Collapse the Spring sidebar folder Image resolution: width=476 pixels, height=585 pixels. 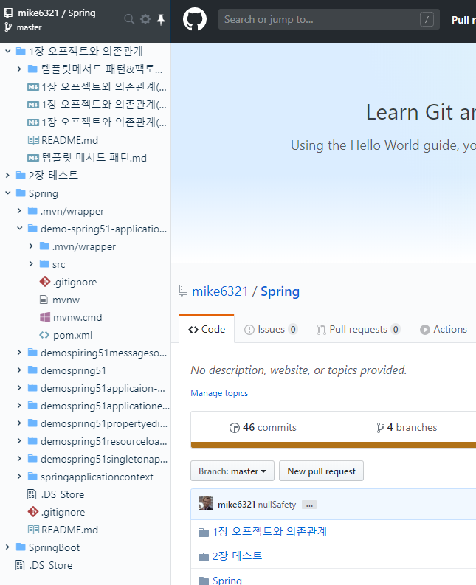pos(8,193)
